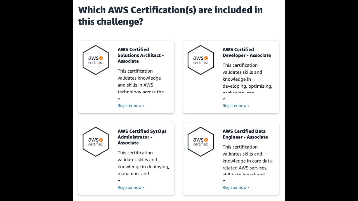Click the SysOps Administrator AWS certified badge

96,142
